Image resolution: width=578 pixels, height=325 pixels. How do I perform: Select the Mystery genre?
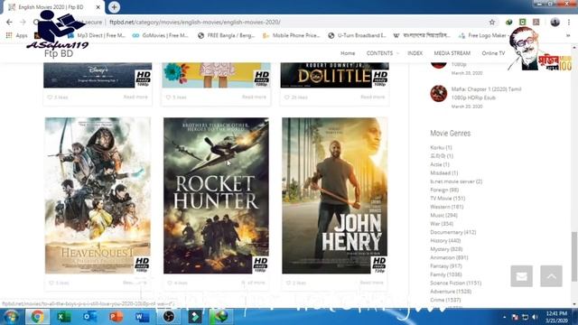(446, 249)
